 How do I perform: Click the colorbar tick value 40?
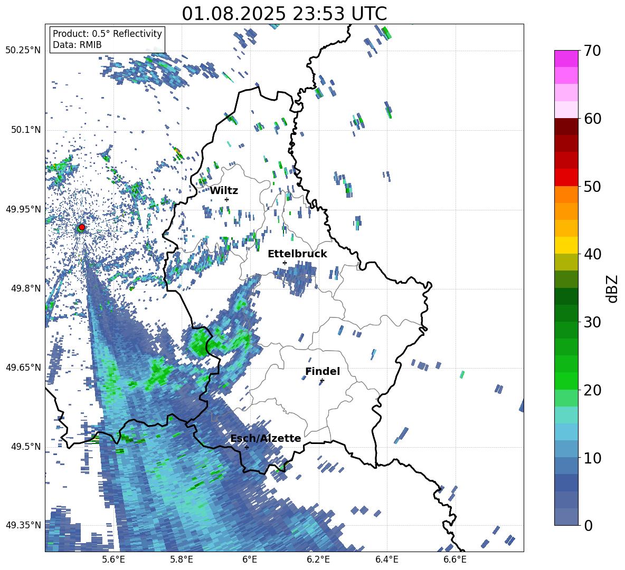(592, 254)
